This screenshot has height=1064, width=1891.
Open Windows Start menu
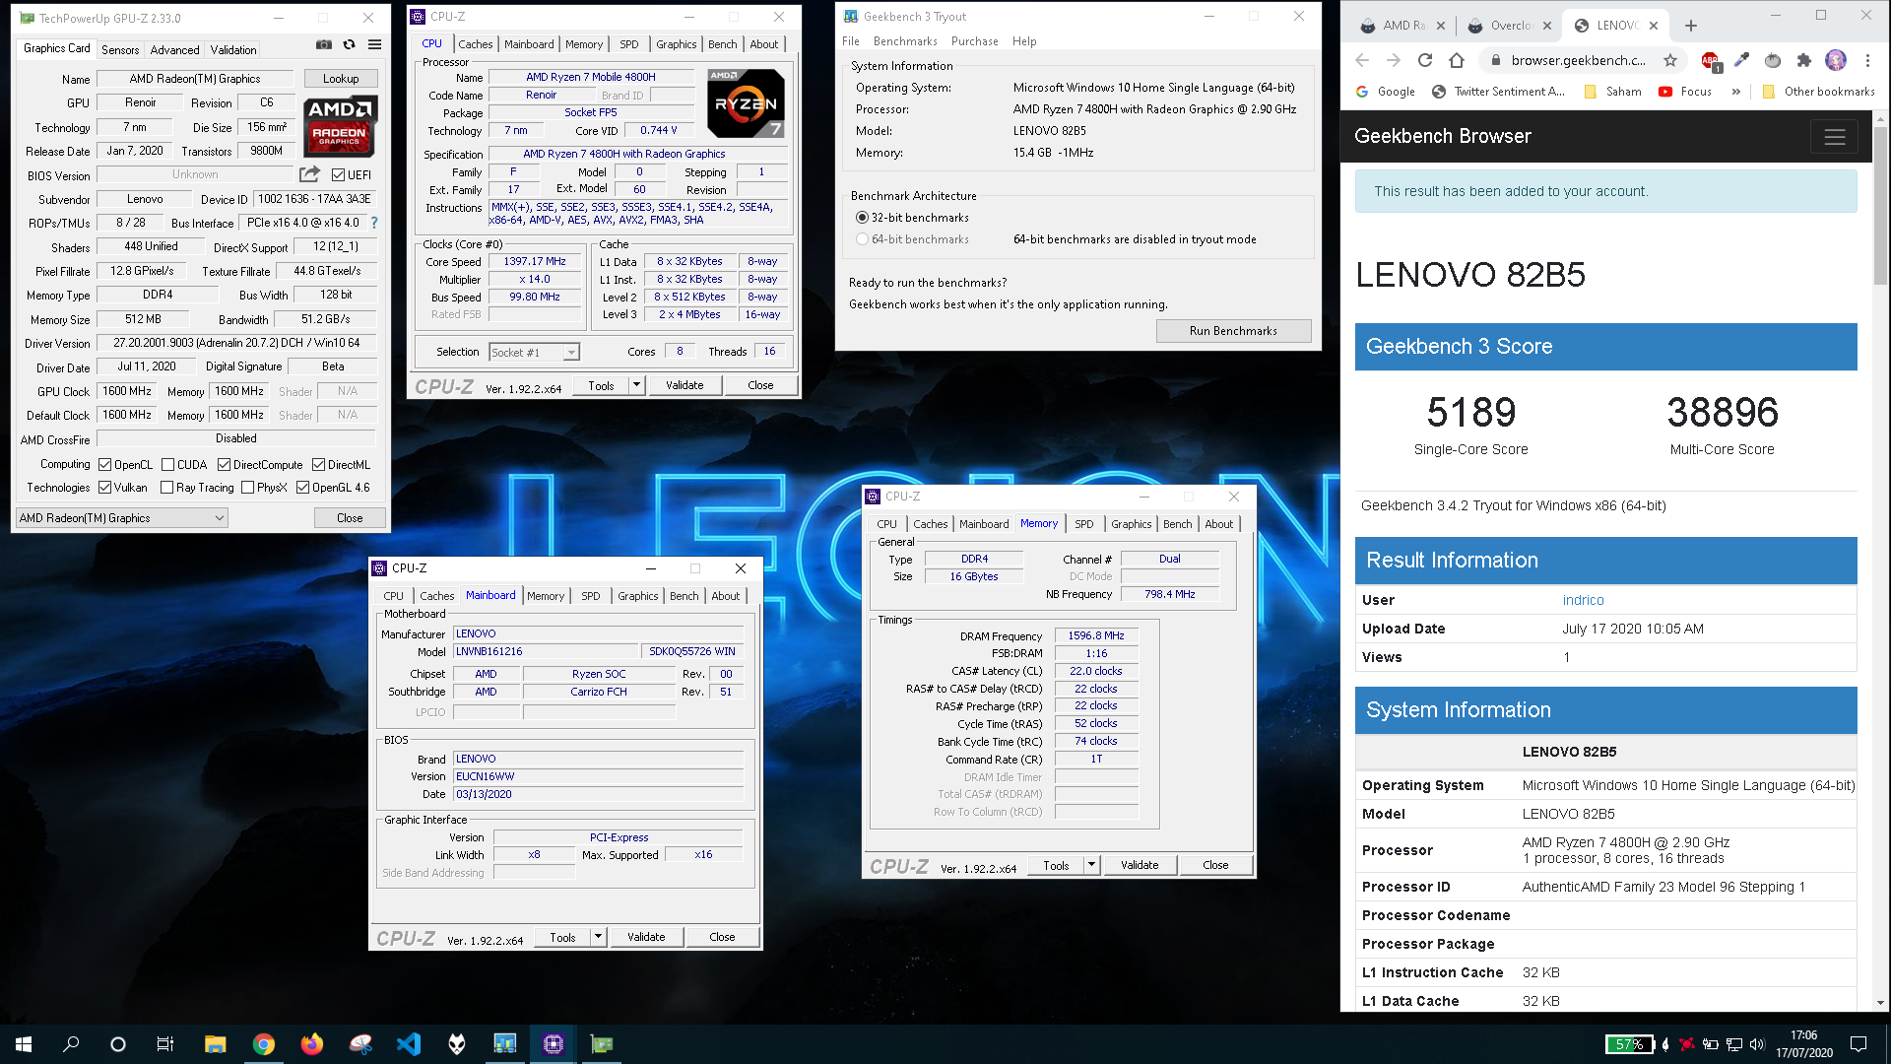click(x=24, y=1044)
